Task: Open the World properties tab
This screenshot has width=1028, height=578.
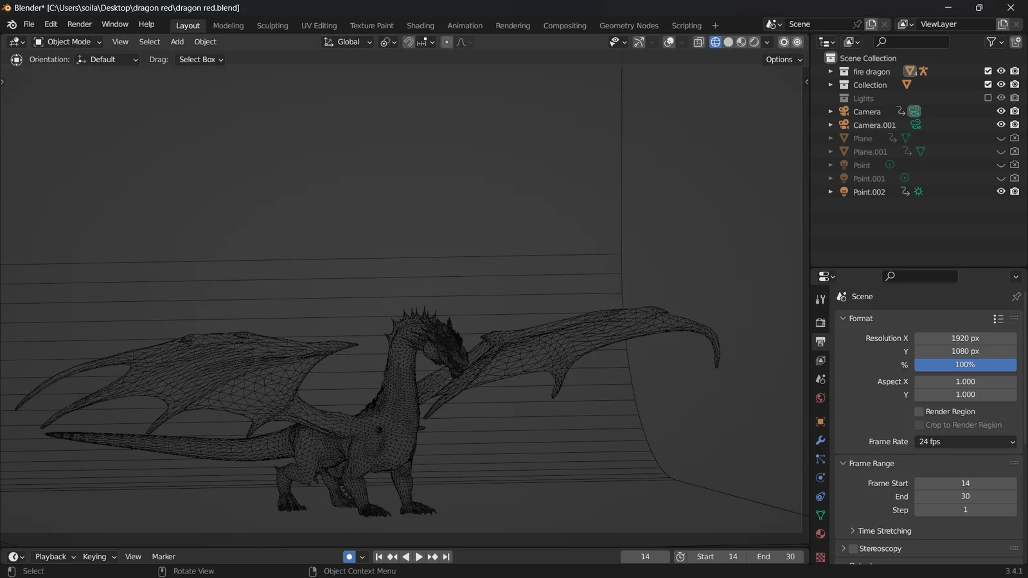Action: [x=820, y=398]
